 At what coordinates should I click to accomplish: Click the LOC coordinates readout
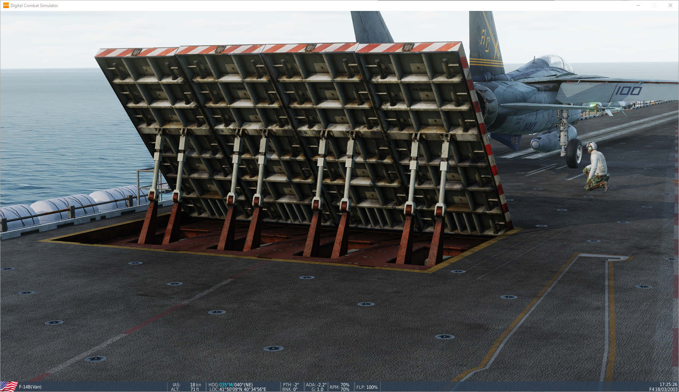(238, 389)
